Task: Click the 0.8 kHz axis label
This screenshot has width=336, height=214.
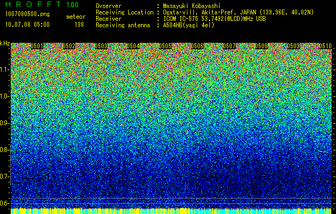Action: 5,150
